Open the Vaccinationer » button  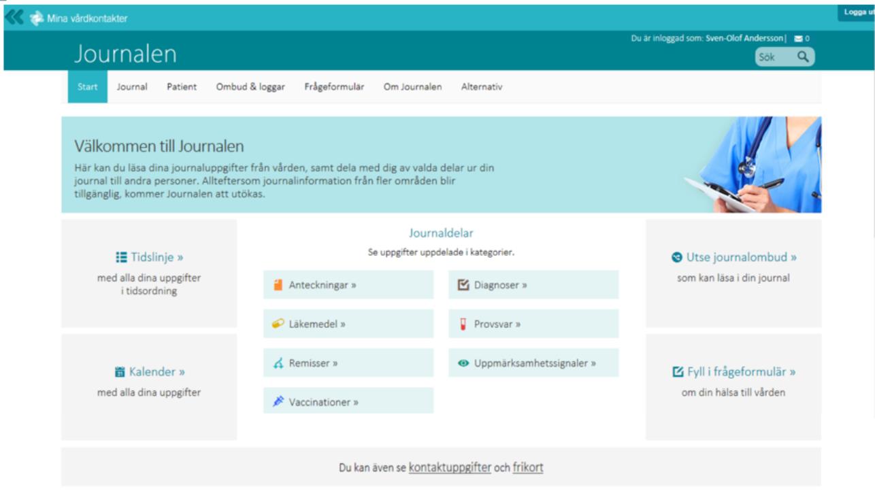pos(348,402)
